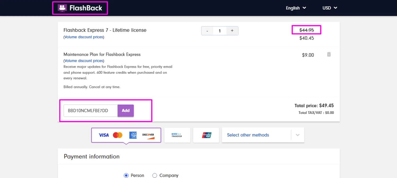397x178 pixels.
Task: Increase quantity with plus button
Action: click(x=232, y=31)
